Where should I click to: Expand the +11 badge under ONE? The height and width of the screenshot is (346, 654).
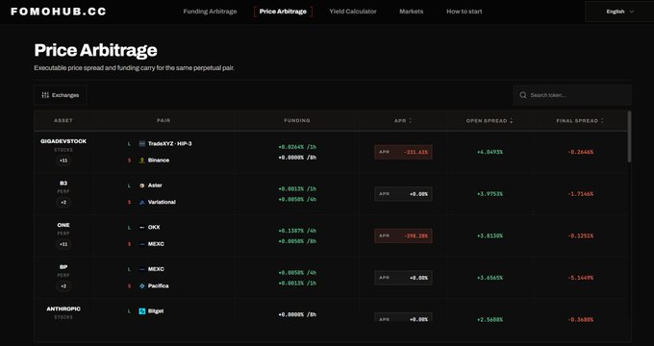tap(63, 244)
